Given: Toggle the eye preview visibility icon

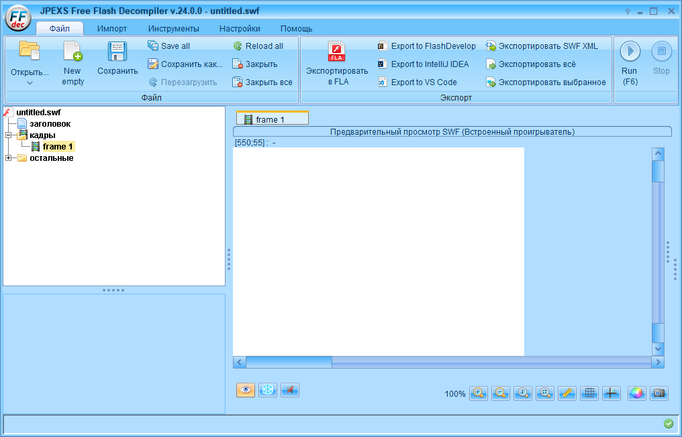Looking at the screenshot, I should click(245, 389).
